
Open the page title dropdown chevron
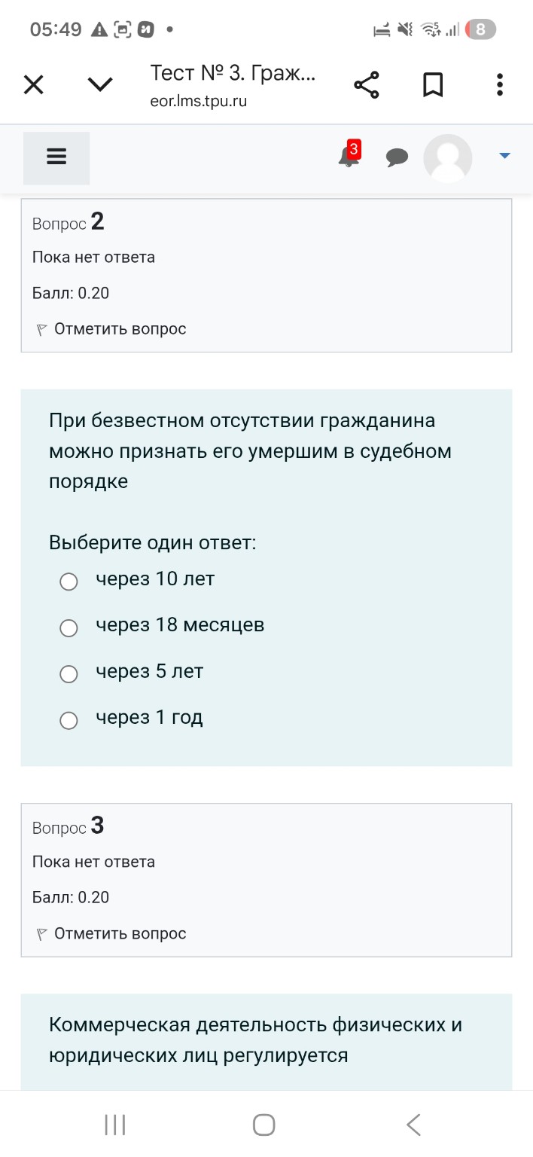tap(99, 84)
